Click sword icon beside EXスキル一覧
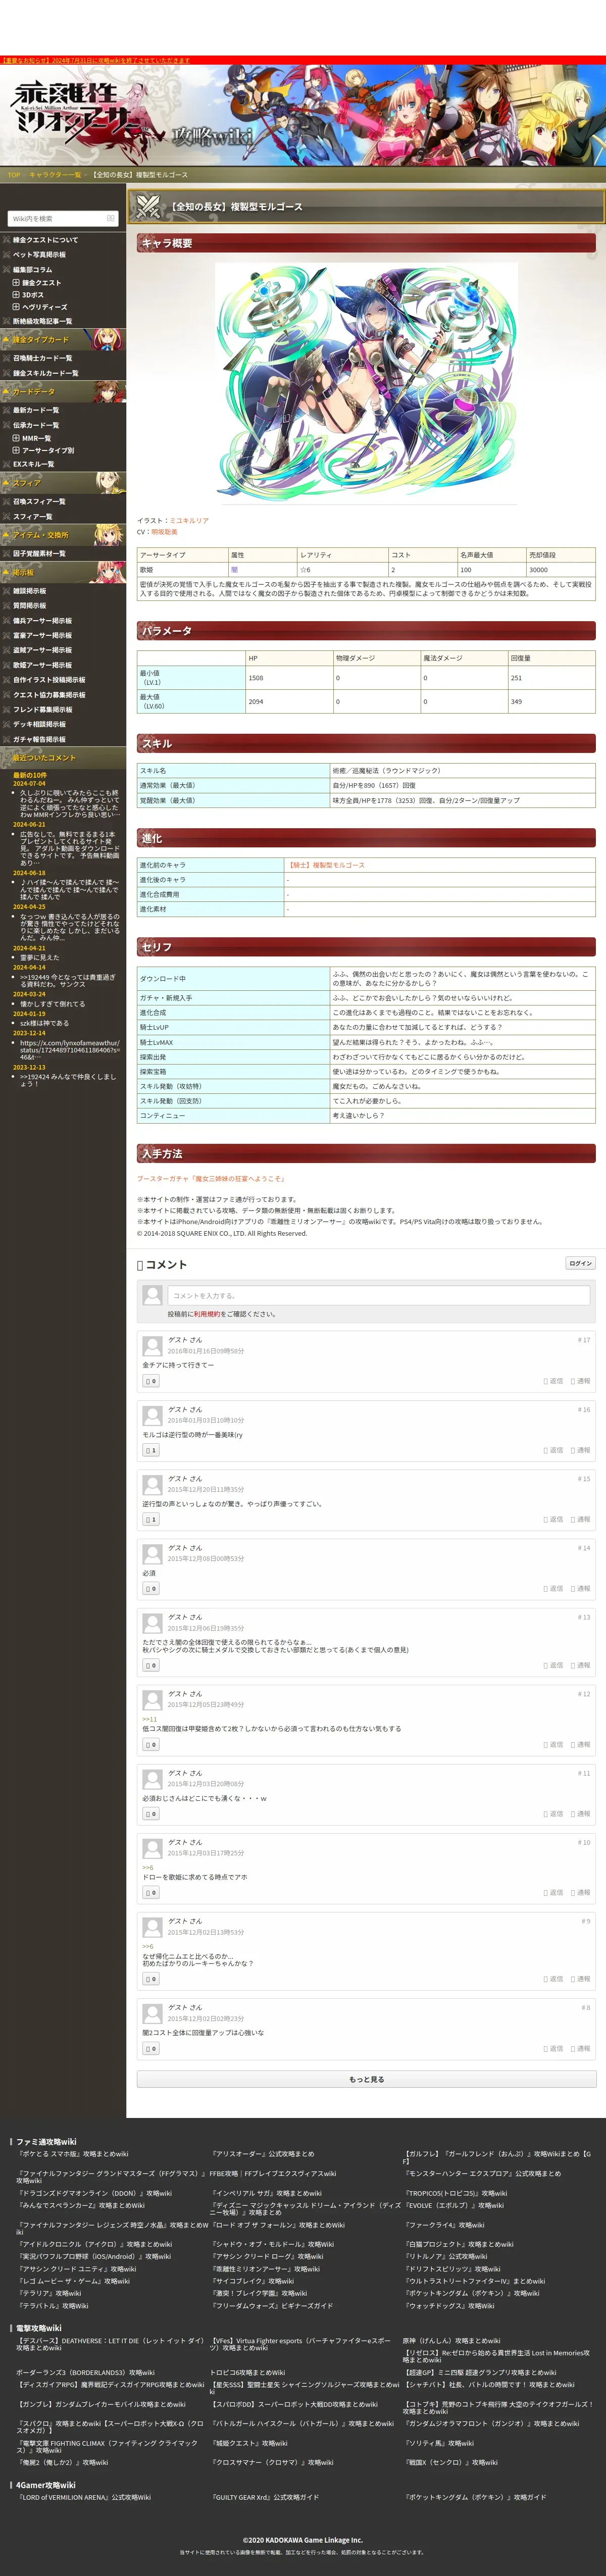 coord(6,464)
